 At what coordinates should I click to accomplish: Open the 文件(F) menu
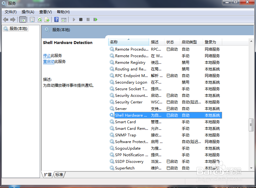click(x=11, y=12)
